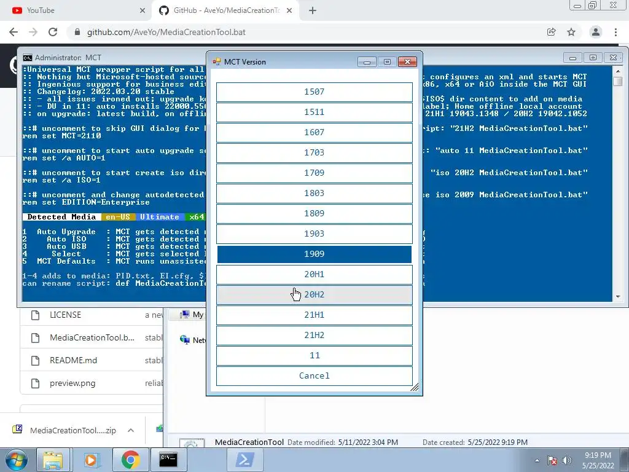Screen dimensions: 629x472
Task: Click the 1809 version button
Action: [x=314, y=213]
